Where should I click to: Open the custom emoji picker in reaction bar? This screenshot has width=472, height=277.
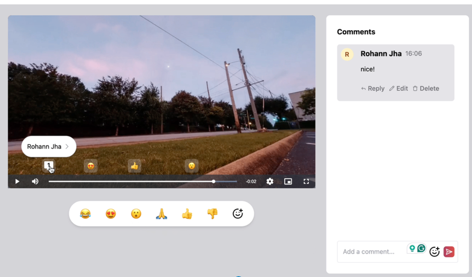click(x=238, y=213)
